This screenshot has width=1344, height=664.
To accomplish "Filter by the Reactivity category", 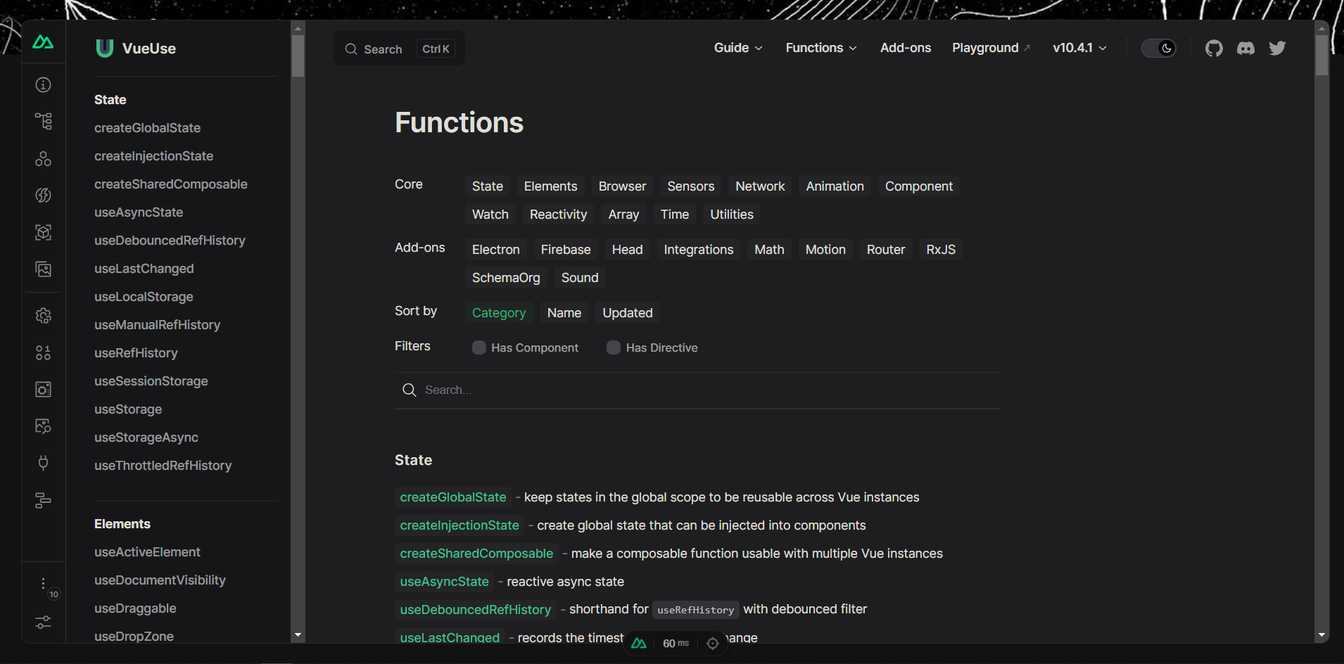I will coord(559,215).
